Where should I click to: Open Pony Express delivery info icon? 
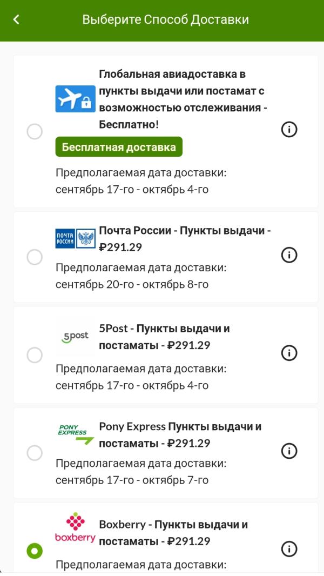(x=289, y=451)
